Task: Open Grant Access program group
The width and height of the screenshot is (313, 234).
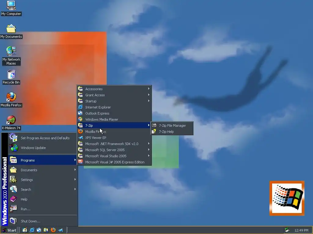Action: [x=114, y=95]
